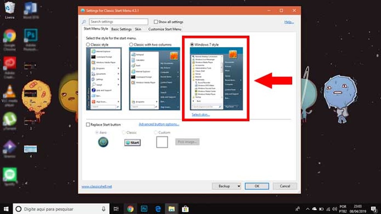Launch uTorrent from the desktop
Image resolution: width=381 pixels, height=214 pixels.
[x=10, y=121]
